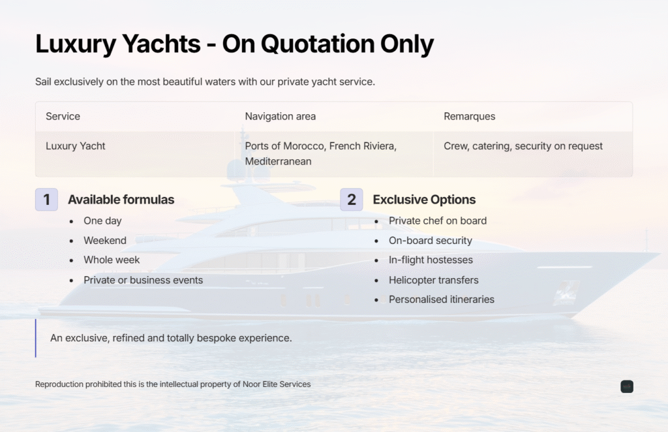Select the 'One day' bullet item
Viewport: 668px width, 432px height.
[x=102, y=221]
